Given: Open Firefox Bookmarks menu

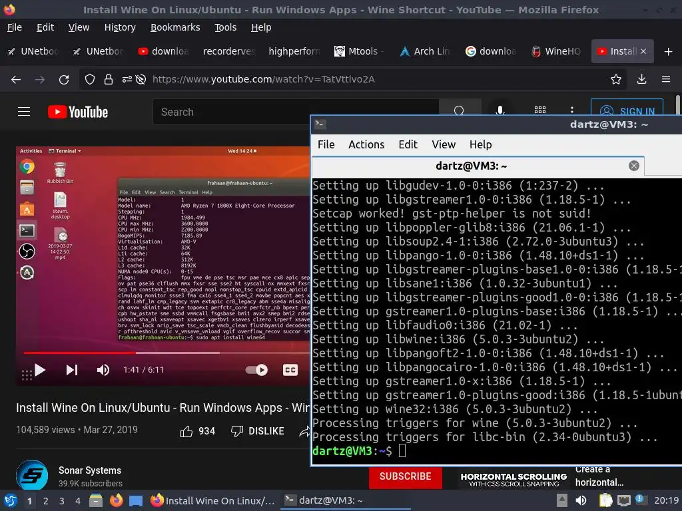Looking at the screenshot, I should pos(175,27).
